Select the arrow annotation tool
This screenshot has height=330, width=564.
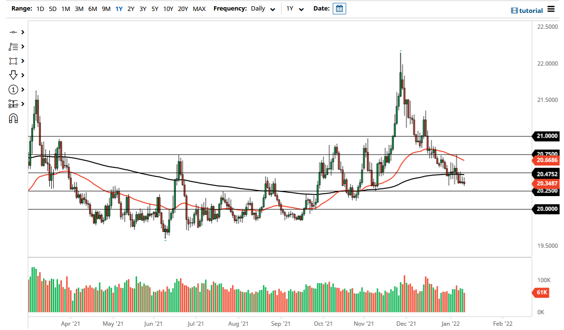pos(13,75)
